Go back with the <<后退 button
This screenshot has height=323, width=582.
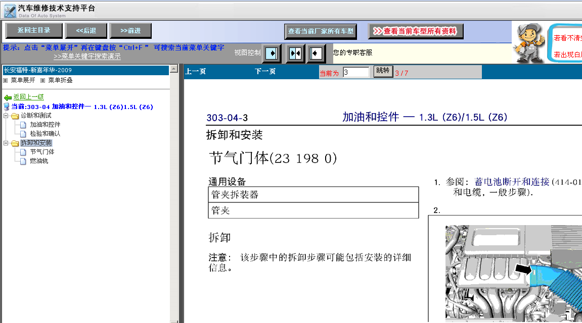coord(86,30)
